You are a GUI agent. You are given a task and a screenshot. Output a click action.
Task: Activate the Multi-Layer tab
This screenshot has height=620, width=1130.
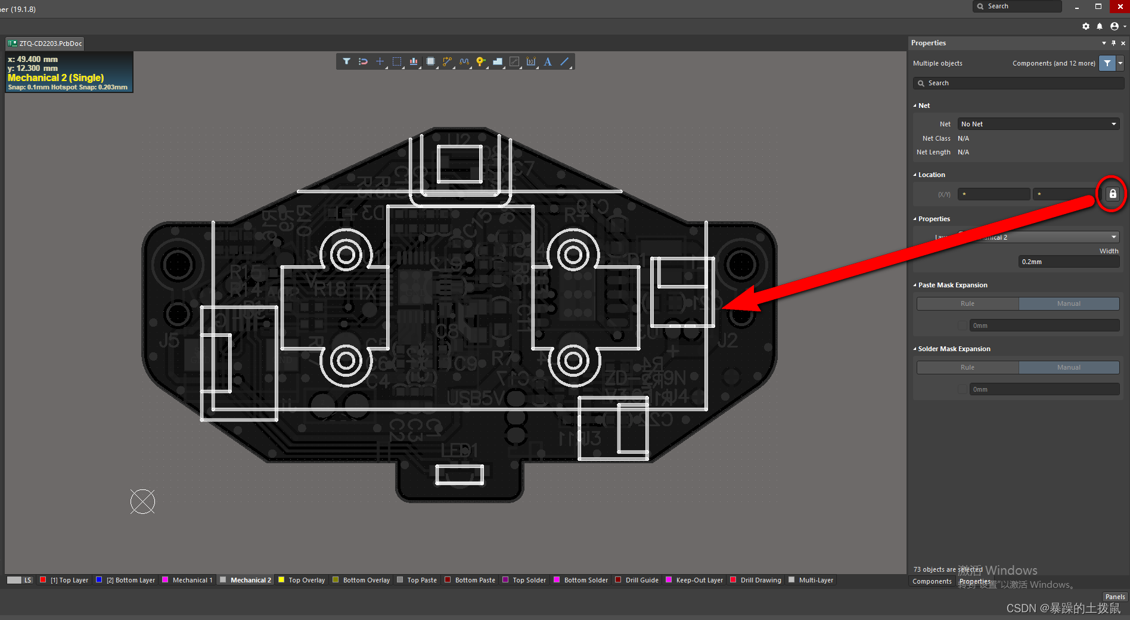[811, 580]
